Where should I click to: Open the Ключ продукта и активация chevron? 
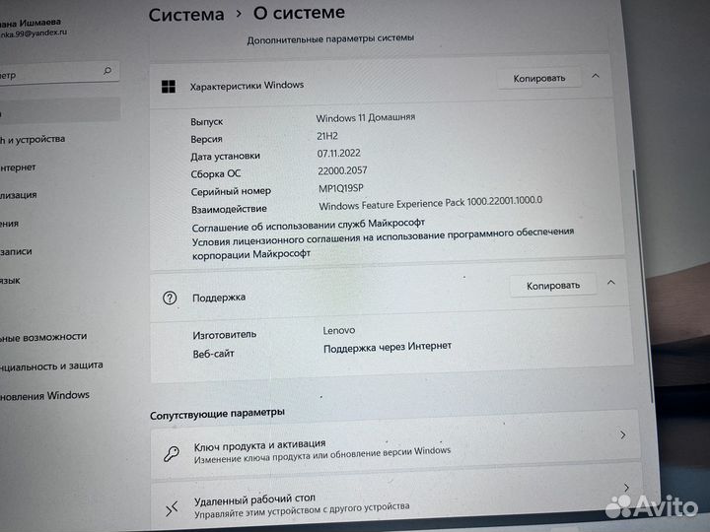pyautogui.click(x=623, y=434)
